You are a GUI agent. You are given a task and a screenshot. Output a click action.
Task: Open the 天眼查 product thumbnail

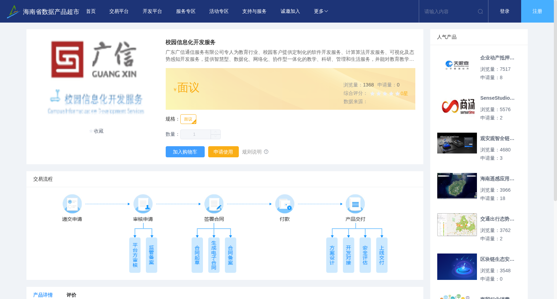click(457, 65)
